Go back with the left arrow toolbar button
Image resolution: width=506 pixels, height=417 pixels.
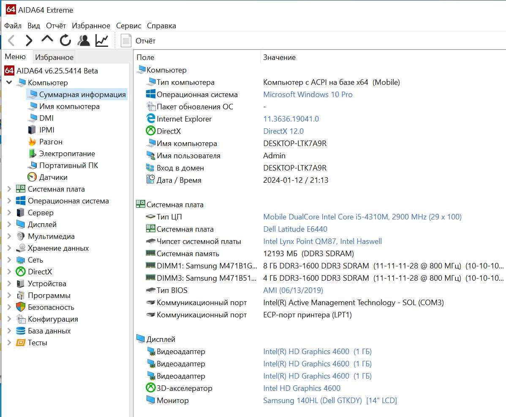click(11, 41)
